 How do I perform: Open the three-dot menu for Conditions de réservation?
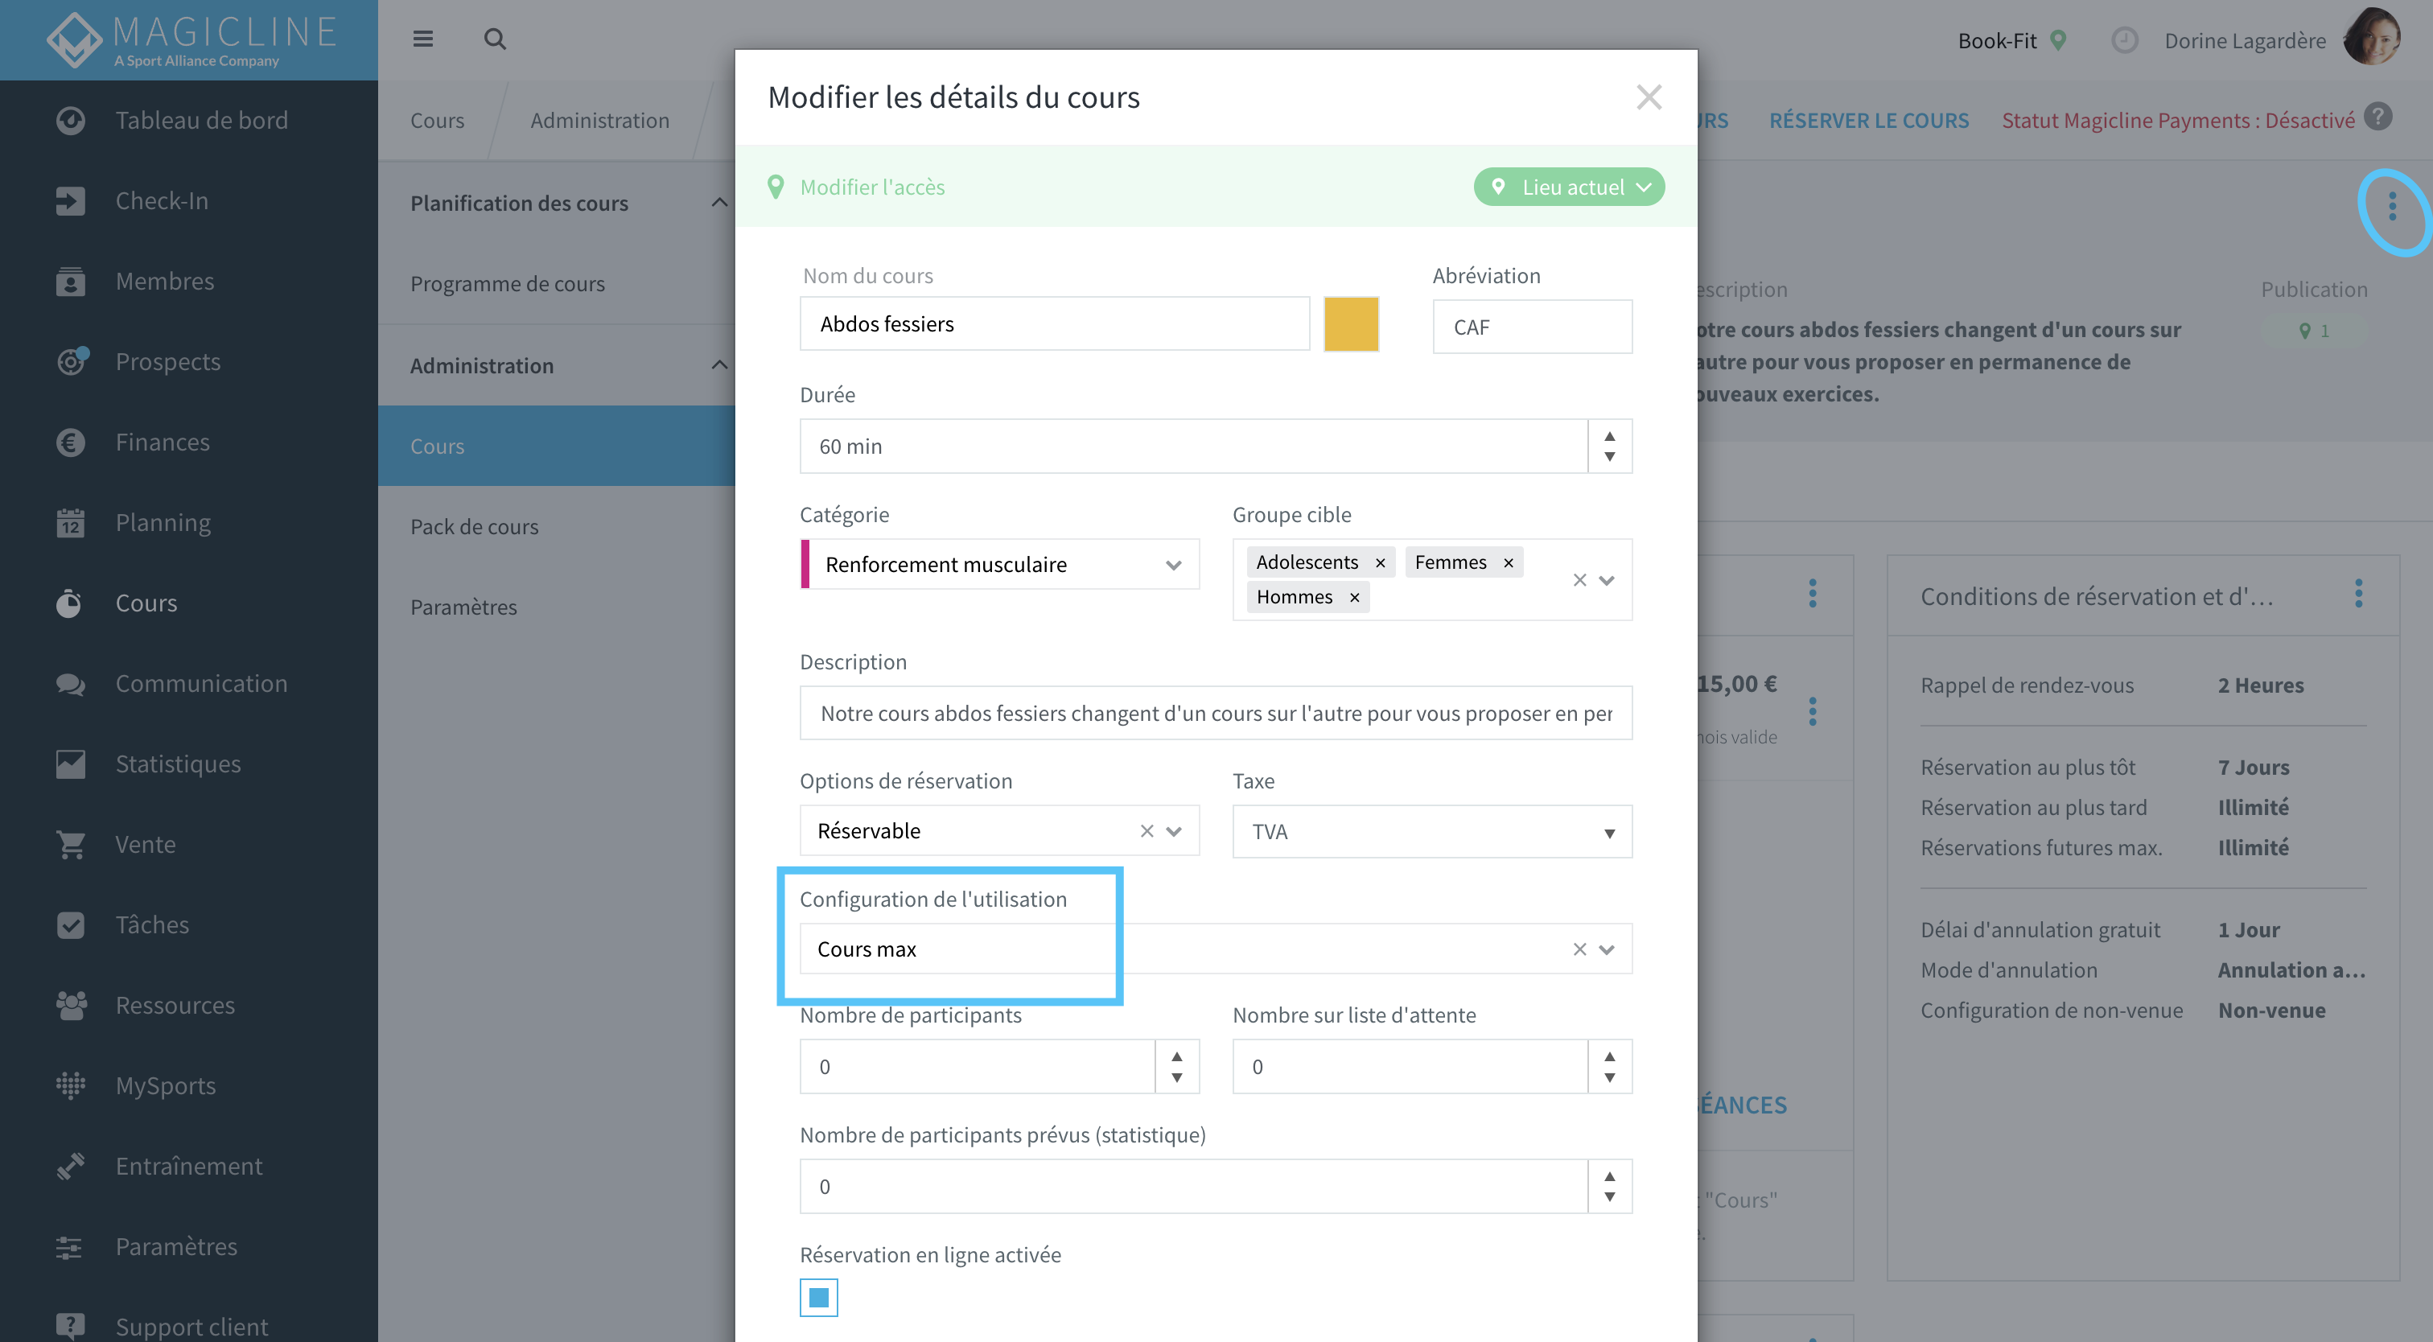[x=2358, y=594]
